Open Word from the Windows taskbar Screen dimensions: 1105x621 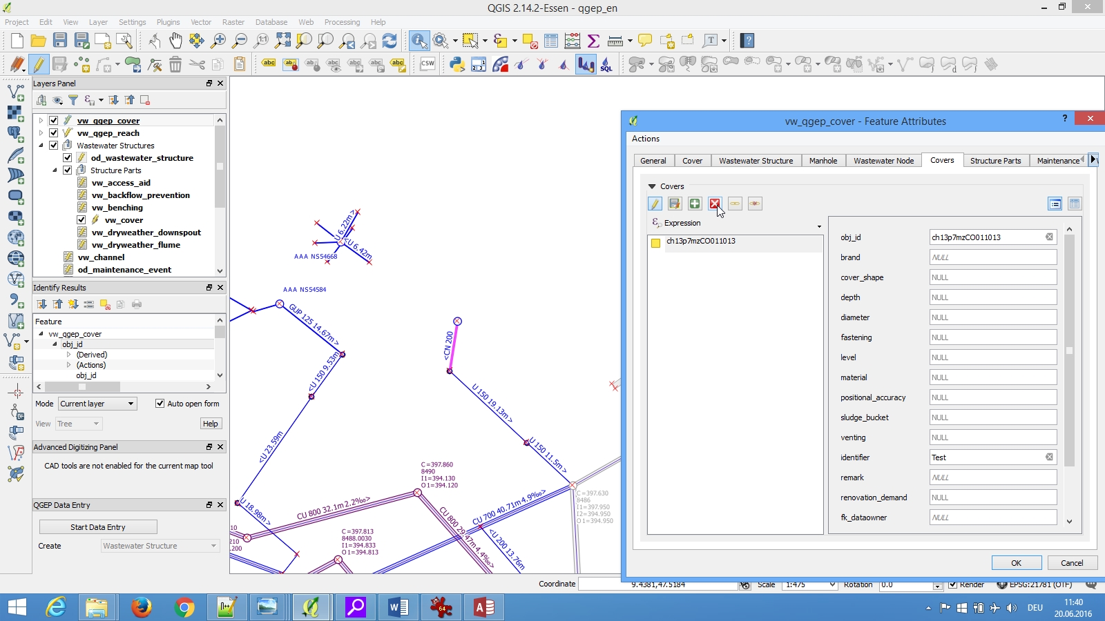(x=398, y=607)
